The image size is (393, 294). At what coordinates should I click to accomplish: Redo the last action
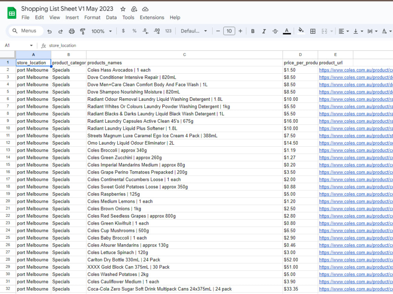61,31
